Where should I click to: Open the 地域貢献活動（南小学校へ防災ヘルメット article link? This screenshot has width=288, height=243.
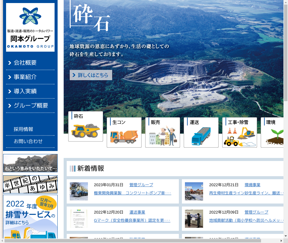point(246,220)
